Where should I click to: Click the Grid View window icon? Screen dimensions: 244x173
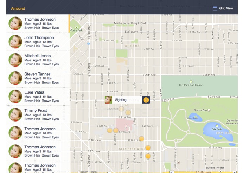click(215, 8)
